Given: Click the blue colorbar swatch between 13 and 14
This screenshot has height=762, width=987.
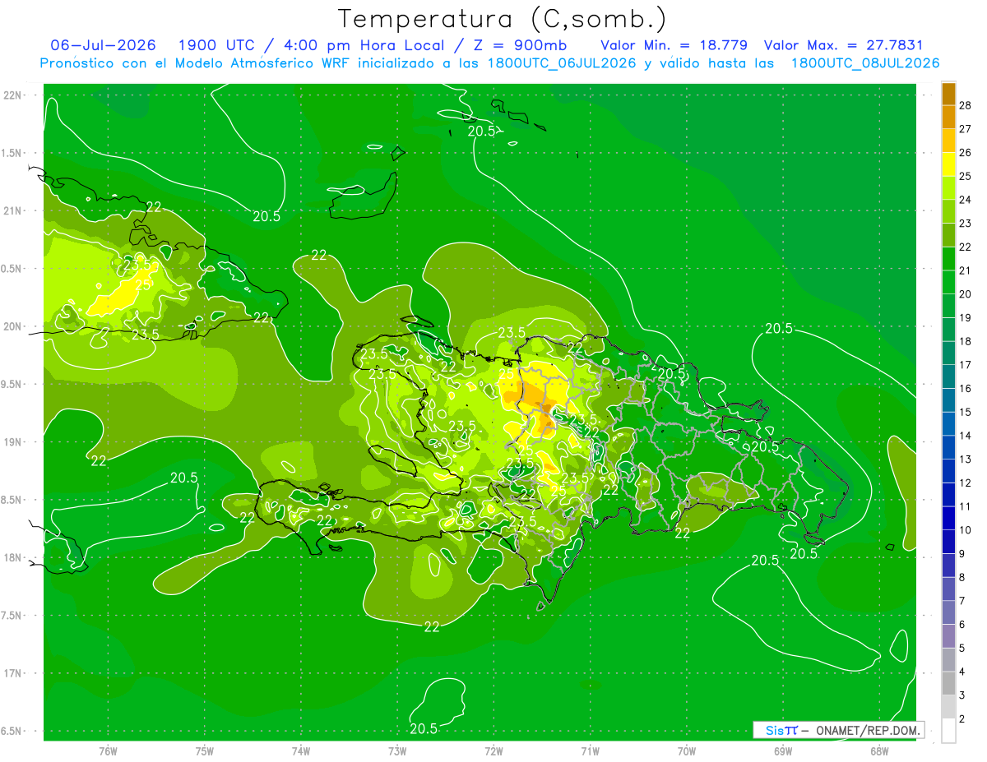Looking at the screenshot, I should point(948,447).
